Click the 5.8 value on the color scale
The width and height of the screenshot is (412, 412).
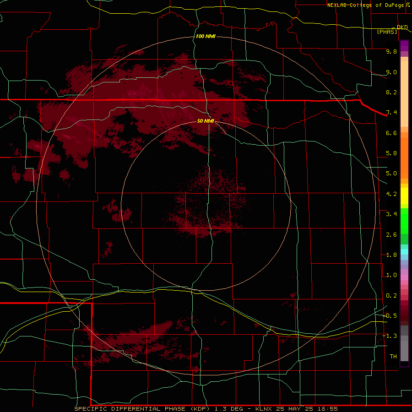point(391,153)
